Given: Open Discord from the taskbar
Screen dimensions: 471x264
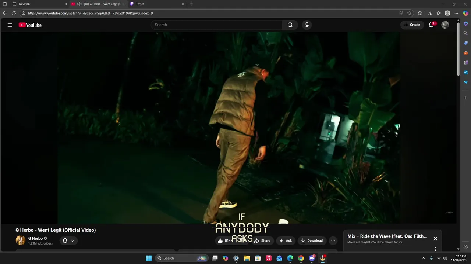Looking at the screenshot, I should click(x=312, y=258).
